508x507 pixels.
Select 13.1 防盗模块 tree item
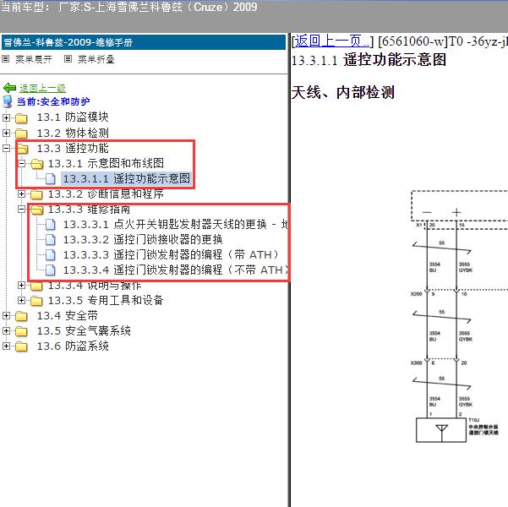point(73,117)
